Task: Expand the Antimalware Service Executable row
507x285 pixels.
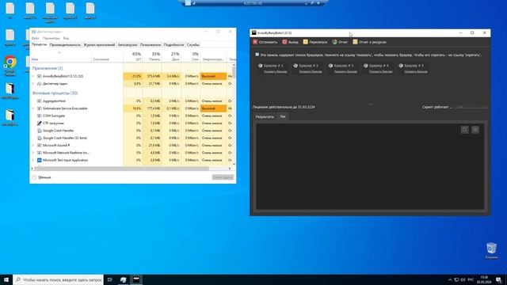Action: 33,108
